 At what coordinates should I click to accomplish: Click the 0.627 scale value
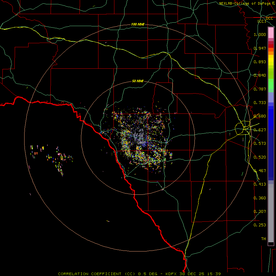(x=260, y=130)
